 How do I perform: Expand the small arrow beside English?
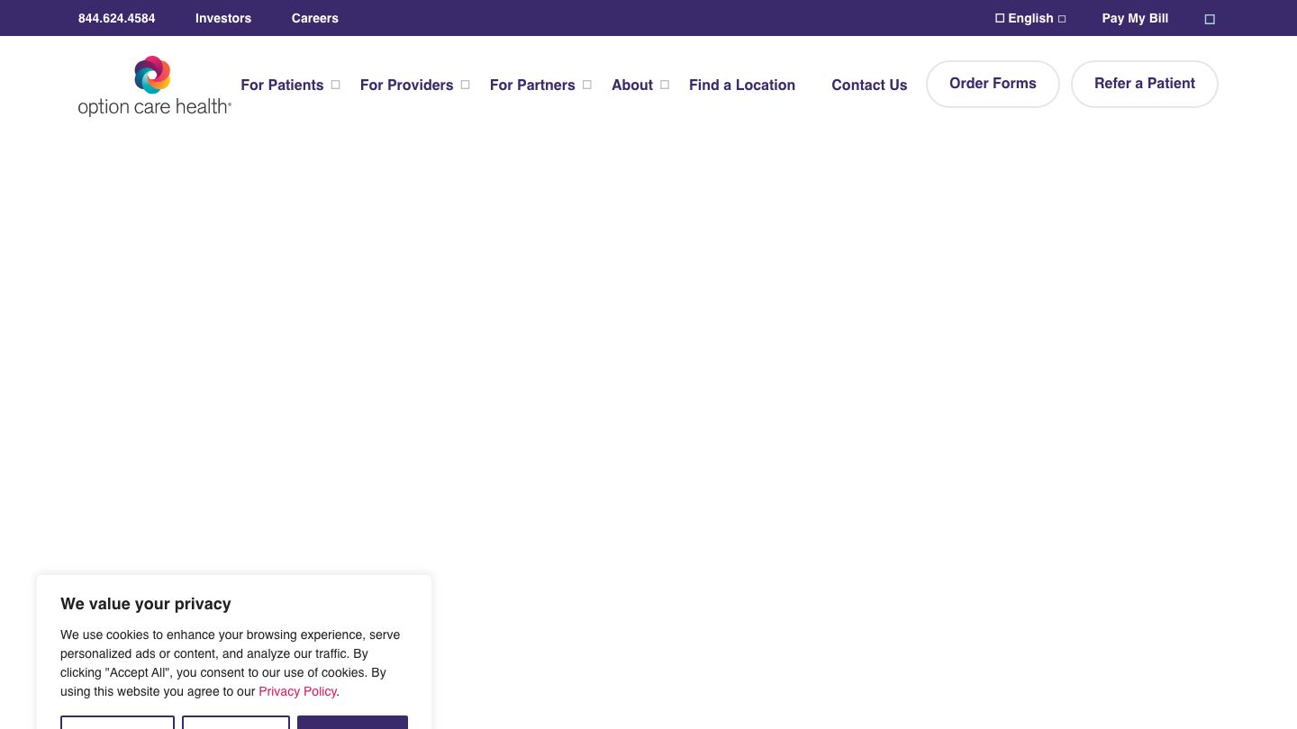pos(1062,19)
